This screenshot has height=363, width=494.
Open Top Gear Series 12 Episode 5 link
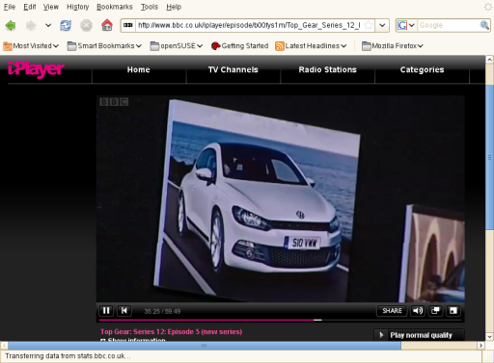171,331
